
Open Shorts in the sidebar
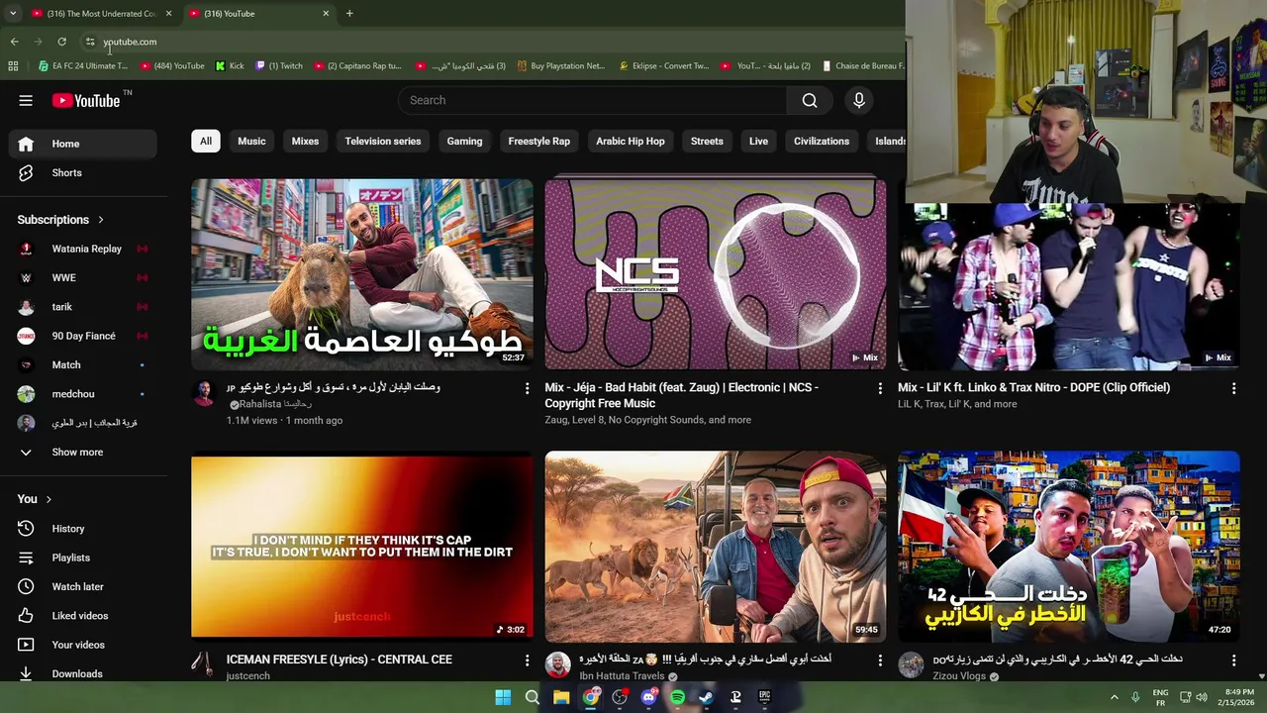(83, 172)
